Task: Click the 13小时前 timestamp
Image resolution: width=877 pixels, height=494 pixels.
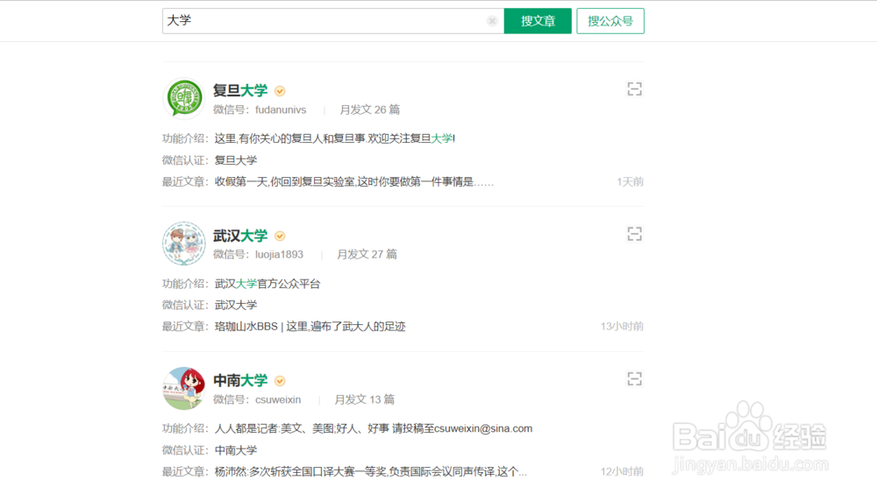Action: (x=622, y=327)
